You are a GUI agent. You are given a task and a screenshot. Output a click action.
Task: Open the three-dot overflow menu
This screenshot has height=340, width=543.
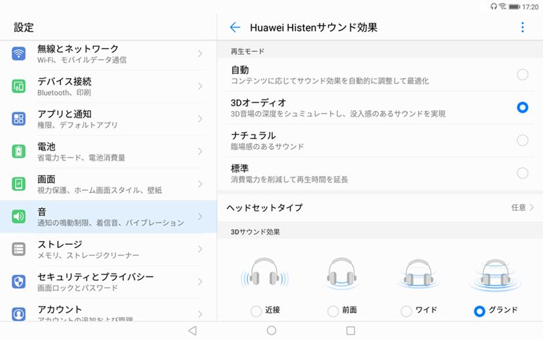tap(523, 27)
